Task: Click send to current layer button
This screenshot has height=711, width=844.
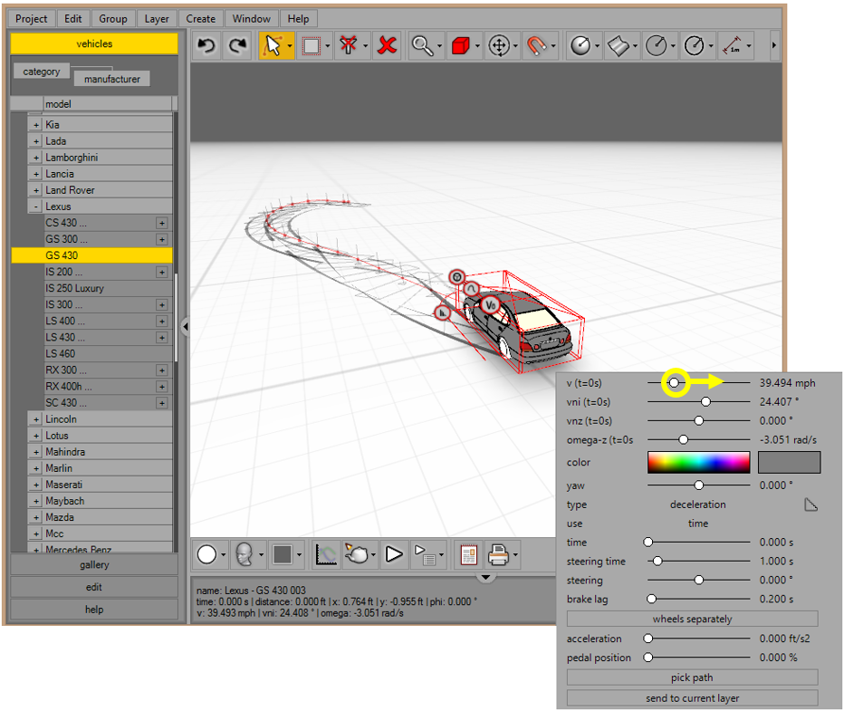Action: point(692,698)
